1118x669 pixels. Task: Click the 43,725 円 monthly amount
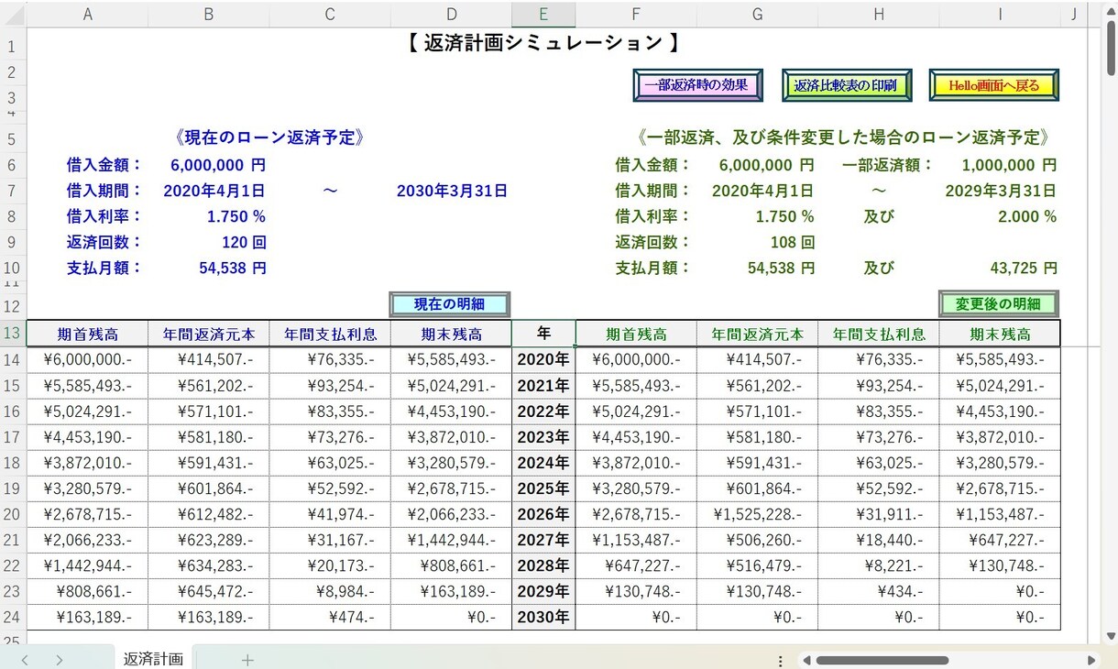[1024, 269]
